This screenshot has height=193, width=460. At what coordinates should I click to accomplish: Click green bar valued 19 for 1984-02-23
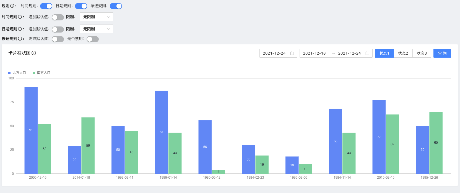(262, 165)
